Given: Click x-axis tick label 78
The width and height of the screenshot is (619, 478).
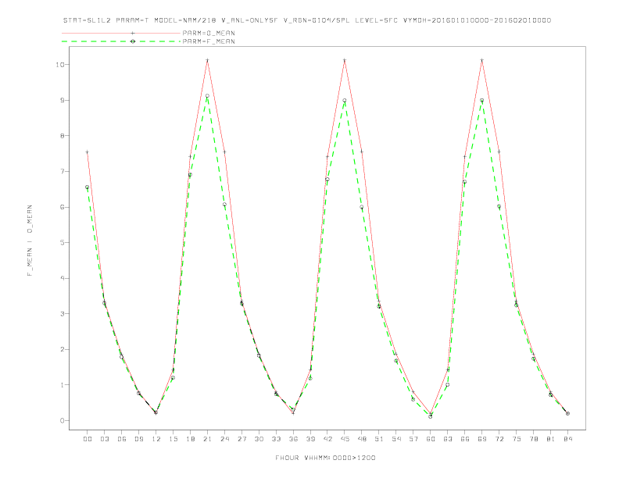Looking at the screenshot, I should [533, 439].
